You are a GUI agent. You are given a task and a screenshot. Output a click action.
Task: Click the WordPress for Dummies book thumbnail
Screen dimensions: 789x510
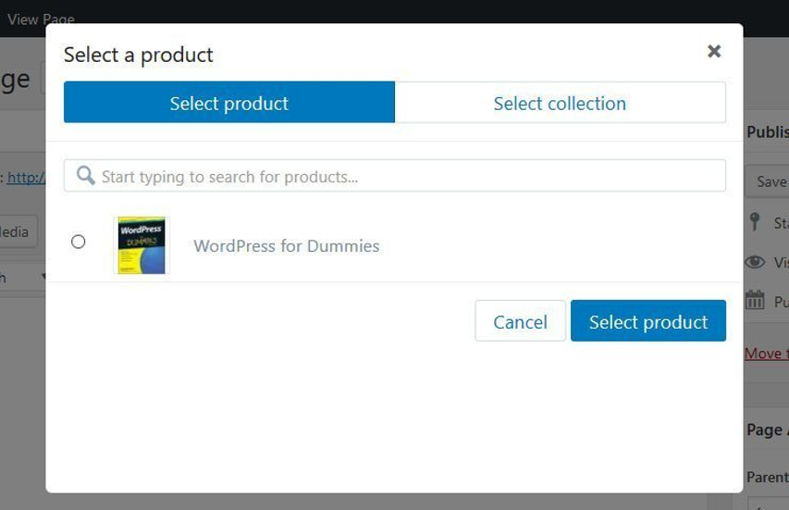tap(142, 245)
